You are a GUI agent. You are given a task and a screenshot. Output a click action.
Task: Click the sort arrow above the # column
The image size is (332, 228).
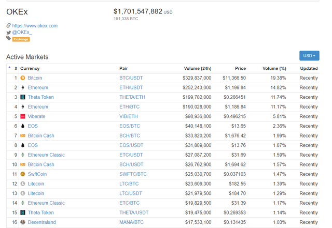[9, 67]
